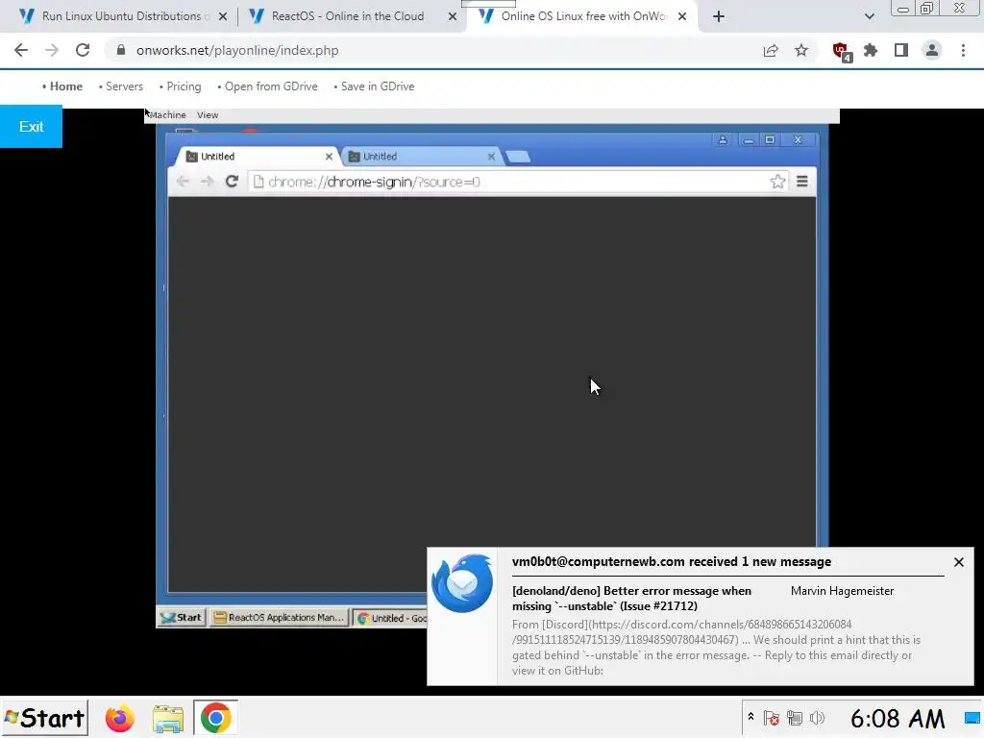View site lock info for onworks.net
Image resolution: width=984 pixels, height=738 pixels.
coord(121,50)
